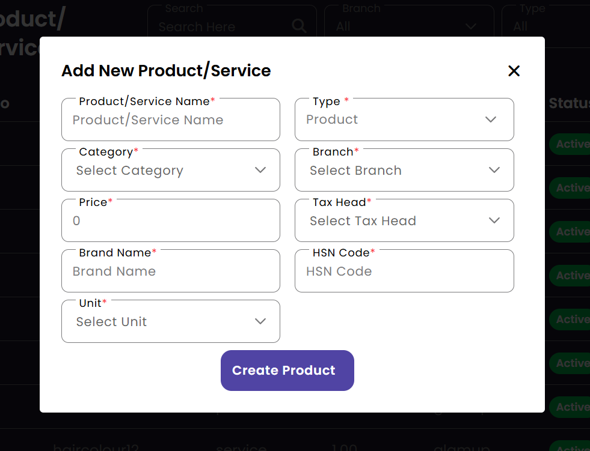The height and width of the screenshot is (451, 590).
Task: Open the header Type filter dropdown
Action: 544,26
